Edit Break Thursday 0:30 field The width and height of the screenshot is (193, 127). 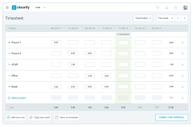coord(107,87)
